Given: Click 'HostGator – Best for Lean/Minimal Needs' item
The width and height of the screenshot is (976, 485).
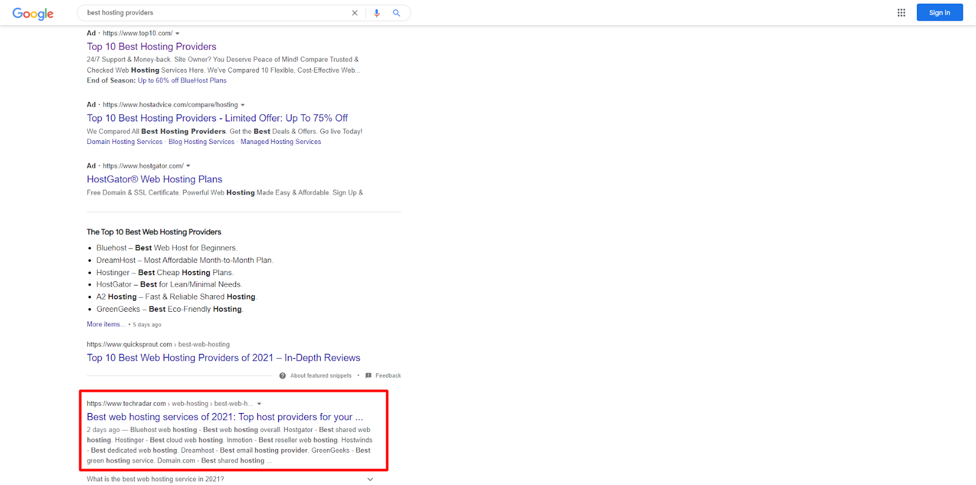Looking at the screenshot, I should click(169, 285).
